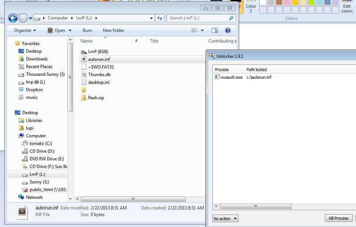
Task: Expand address bar history dropdown
Action: coord(151,18)
